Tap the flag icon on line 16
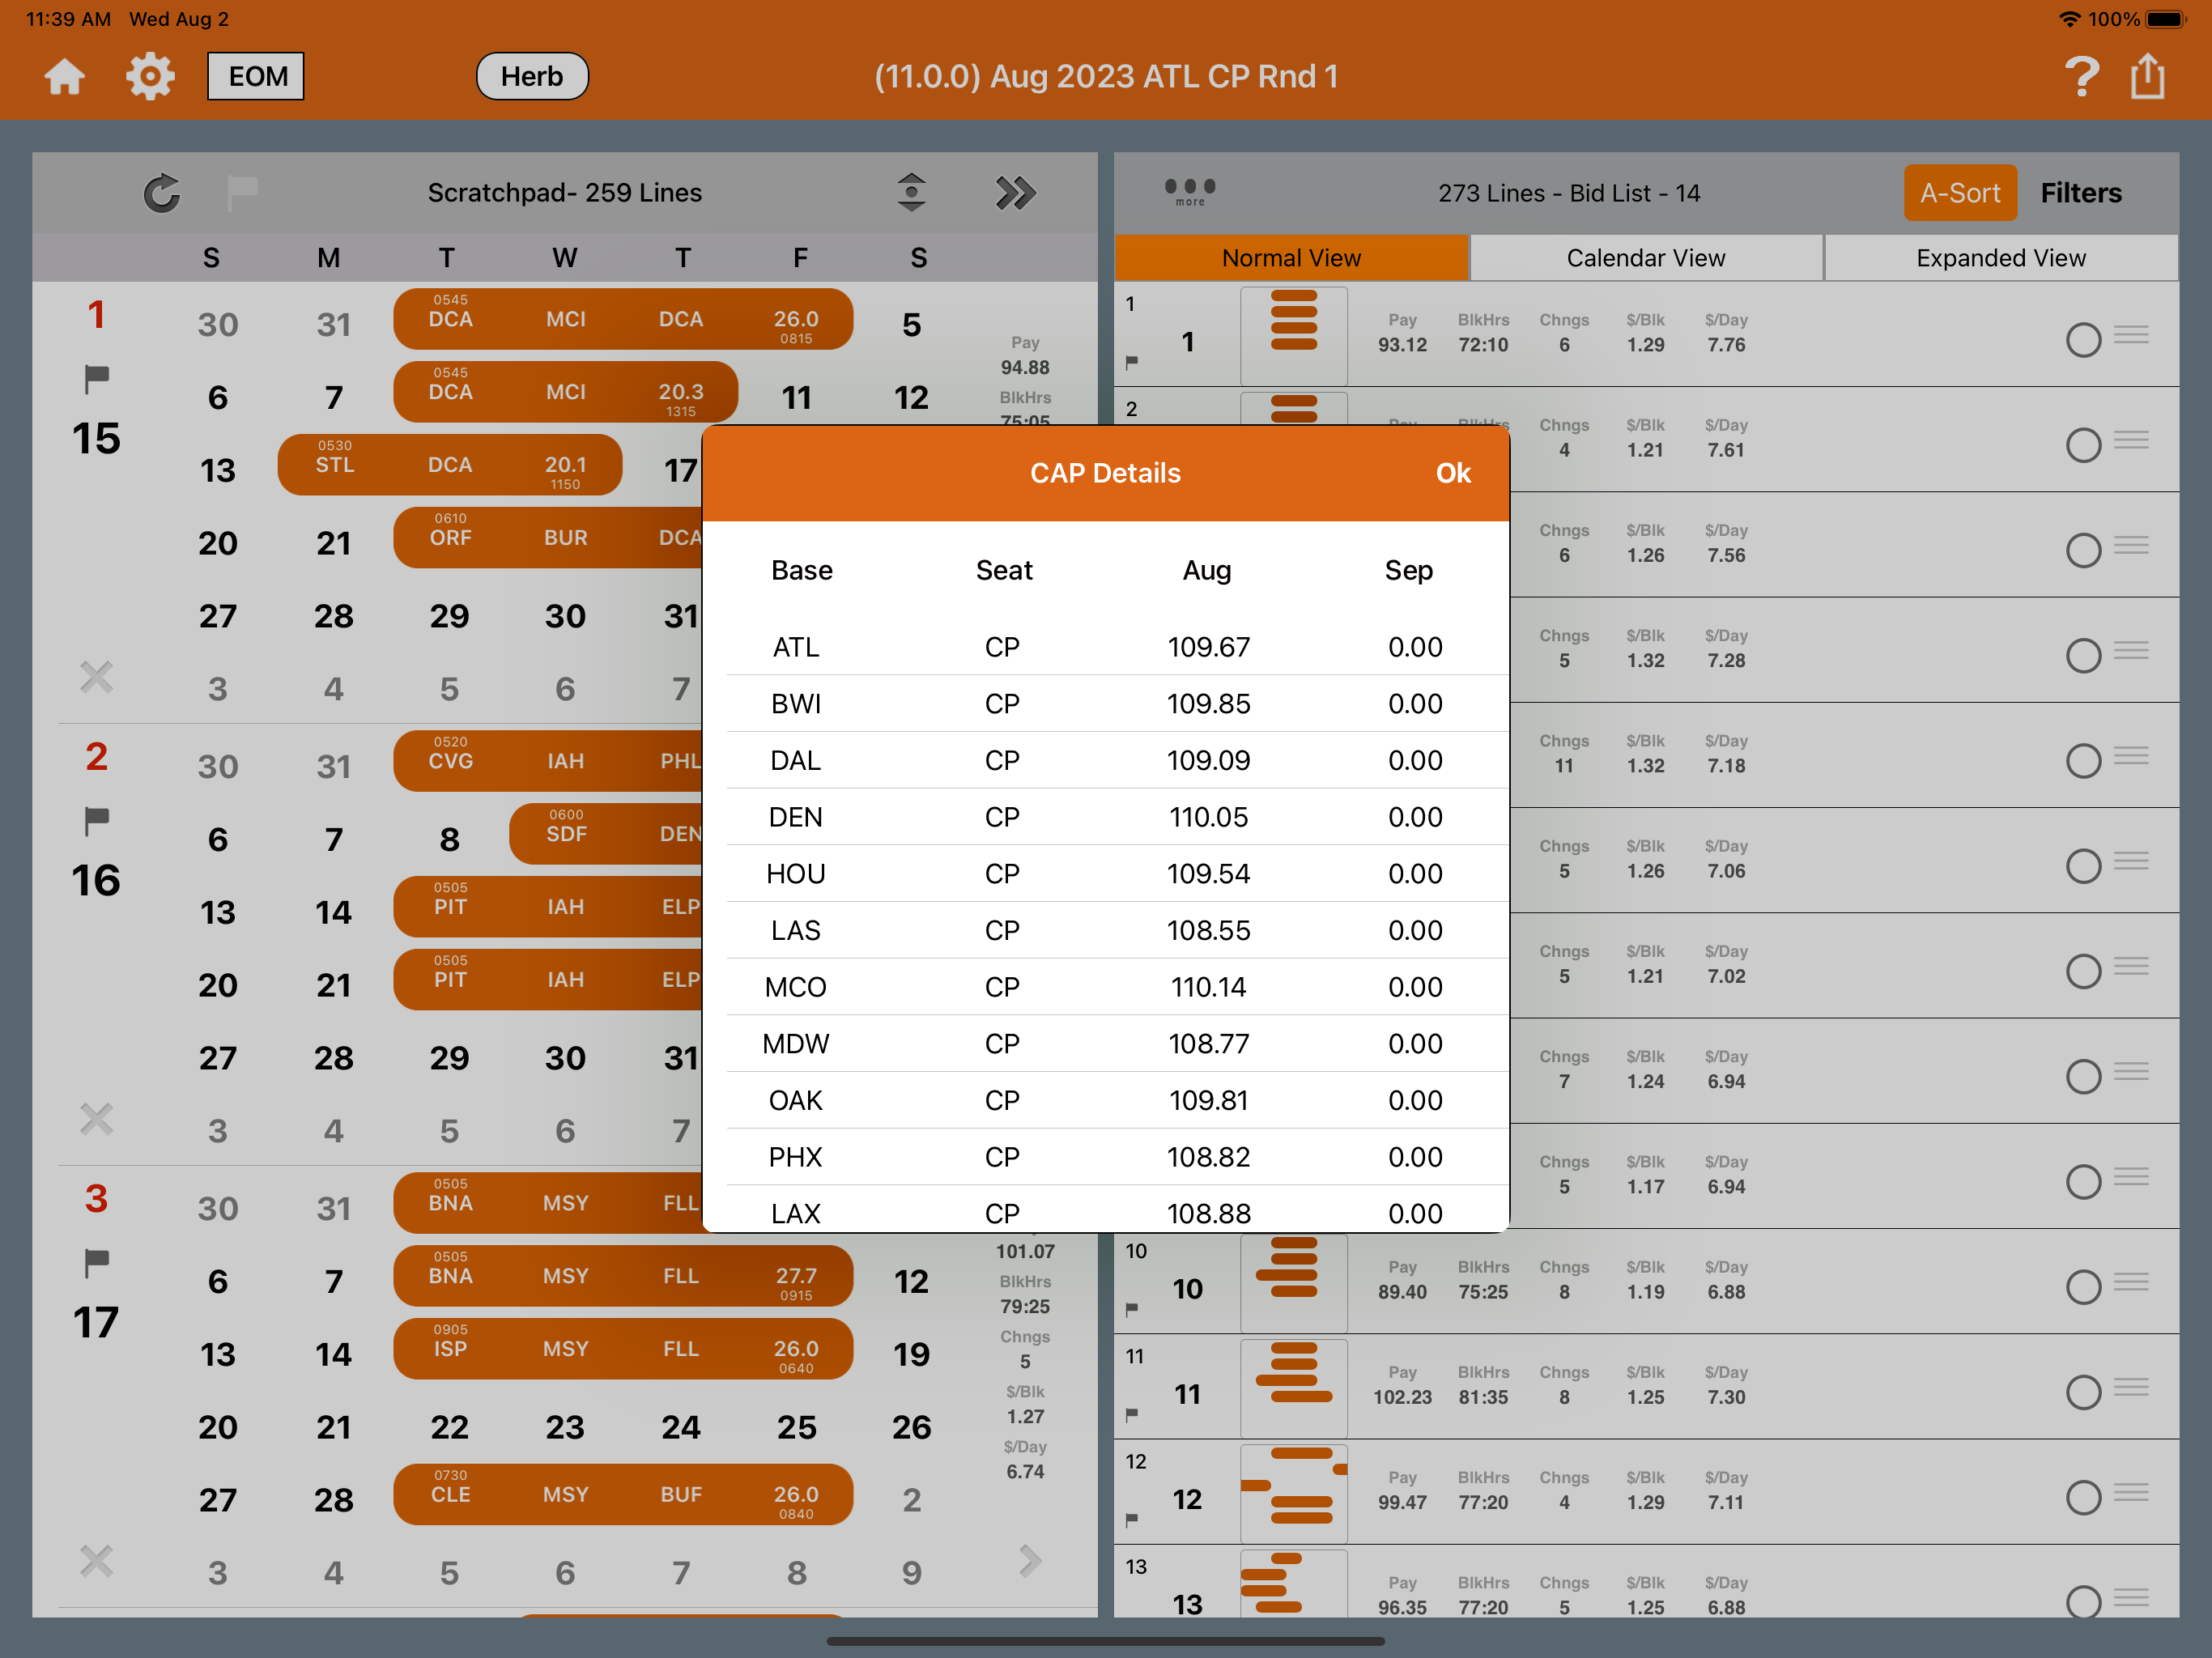The image size is (2212, 1658). [96, 821]
